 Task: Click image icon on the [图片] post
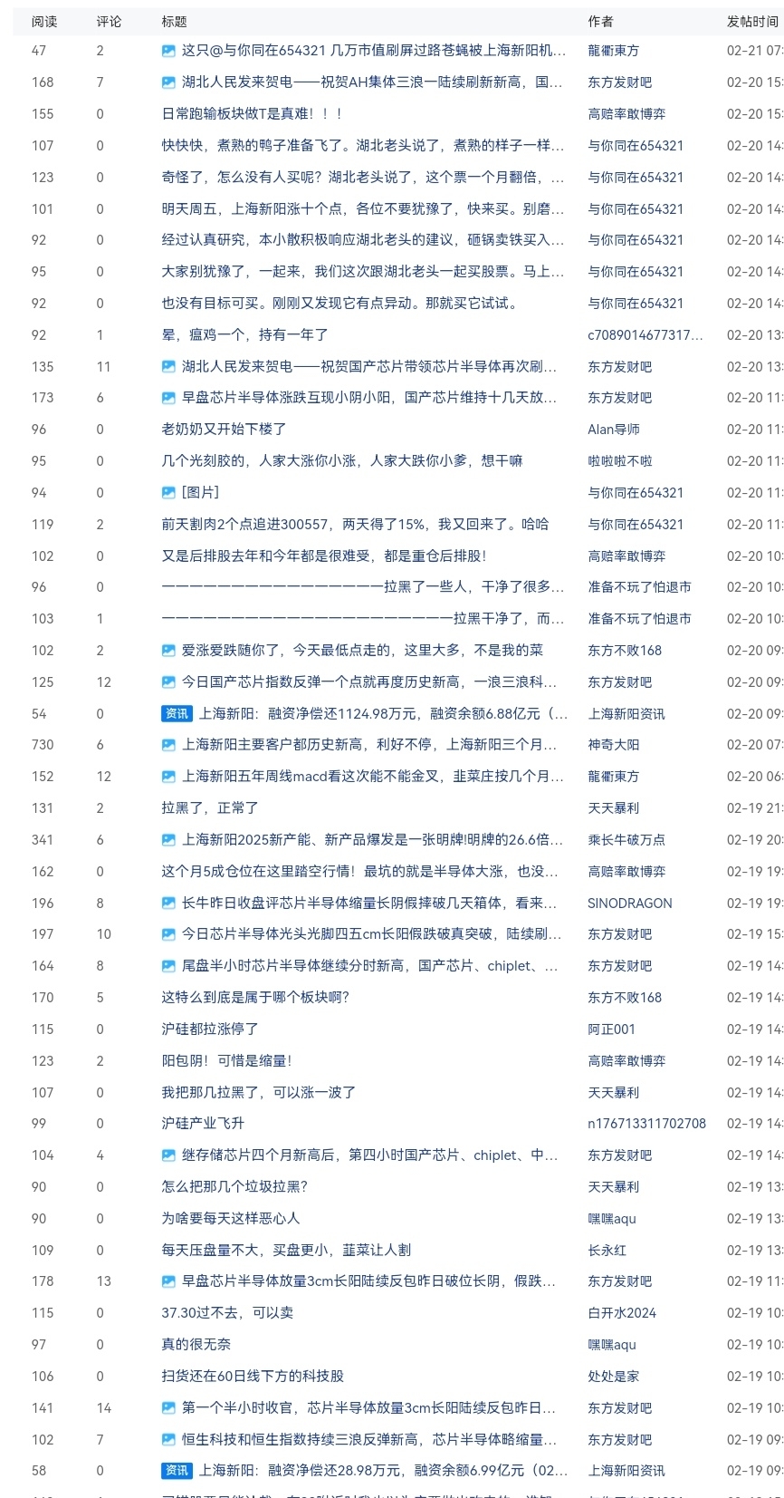click(168, 493)
